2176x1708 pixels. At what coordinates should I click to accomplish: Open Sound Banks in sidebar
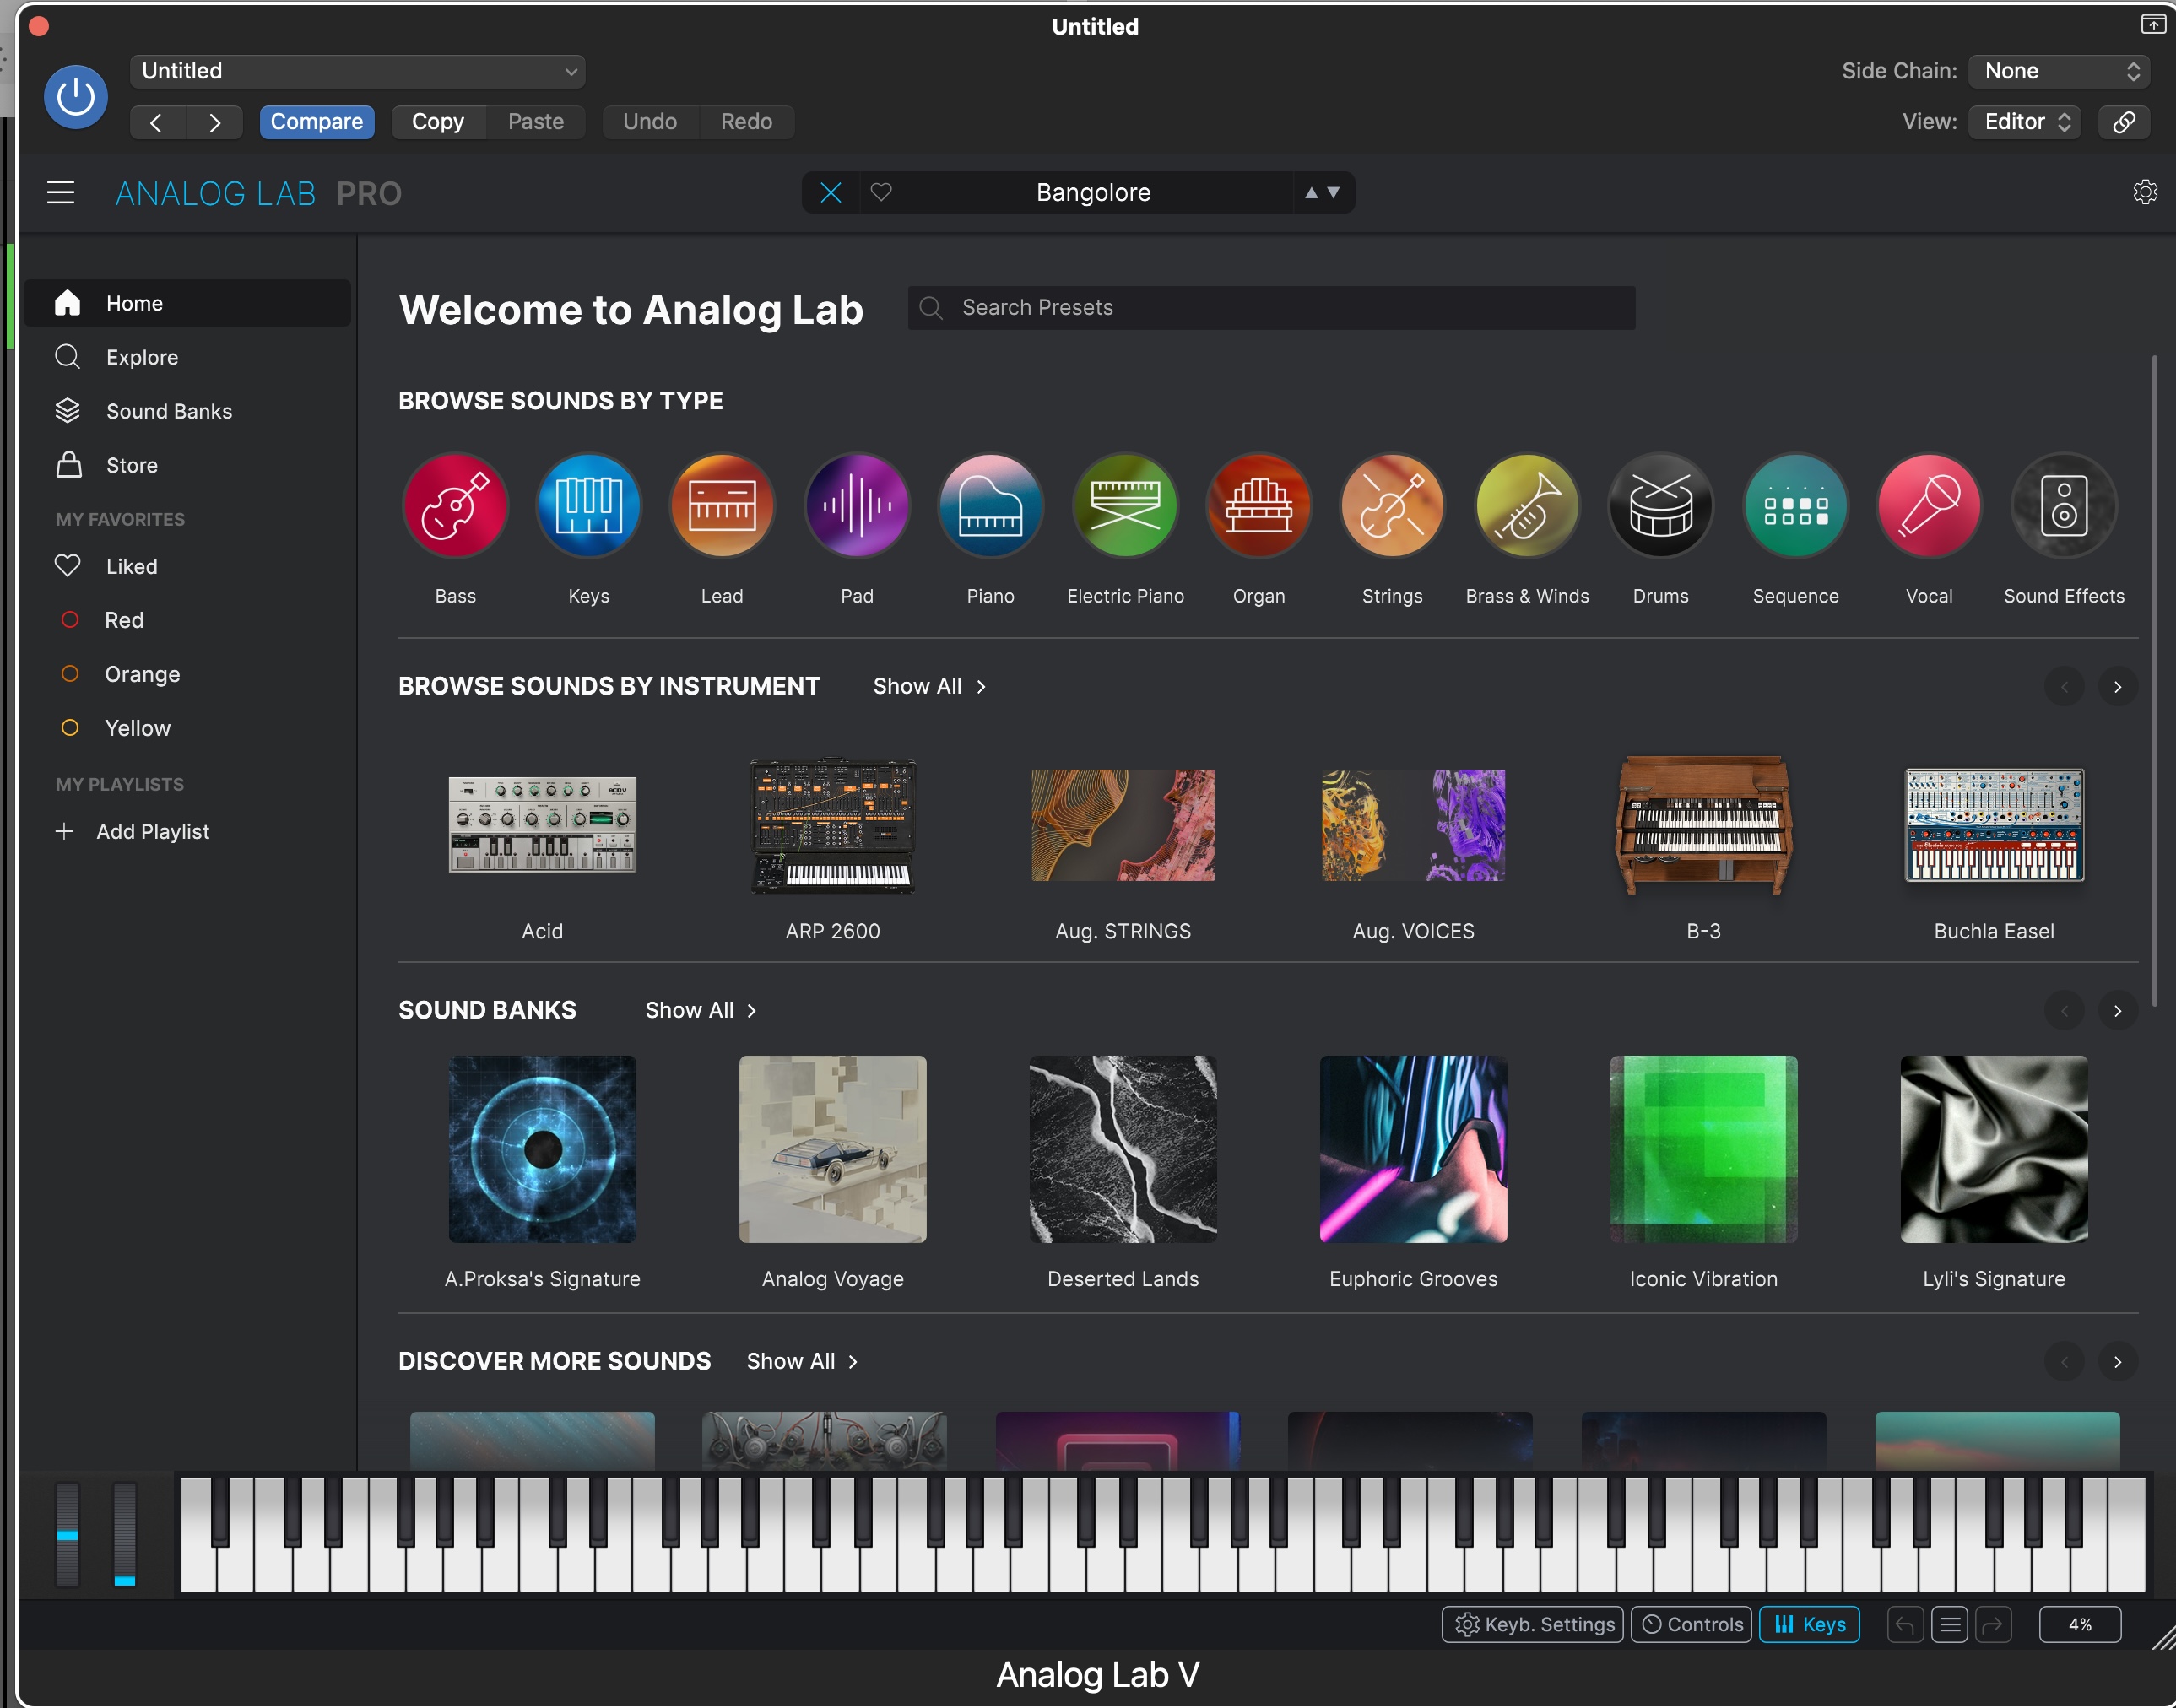tap(187, 411)
